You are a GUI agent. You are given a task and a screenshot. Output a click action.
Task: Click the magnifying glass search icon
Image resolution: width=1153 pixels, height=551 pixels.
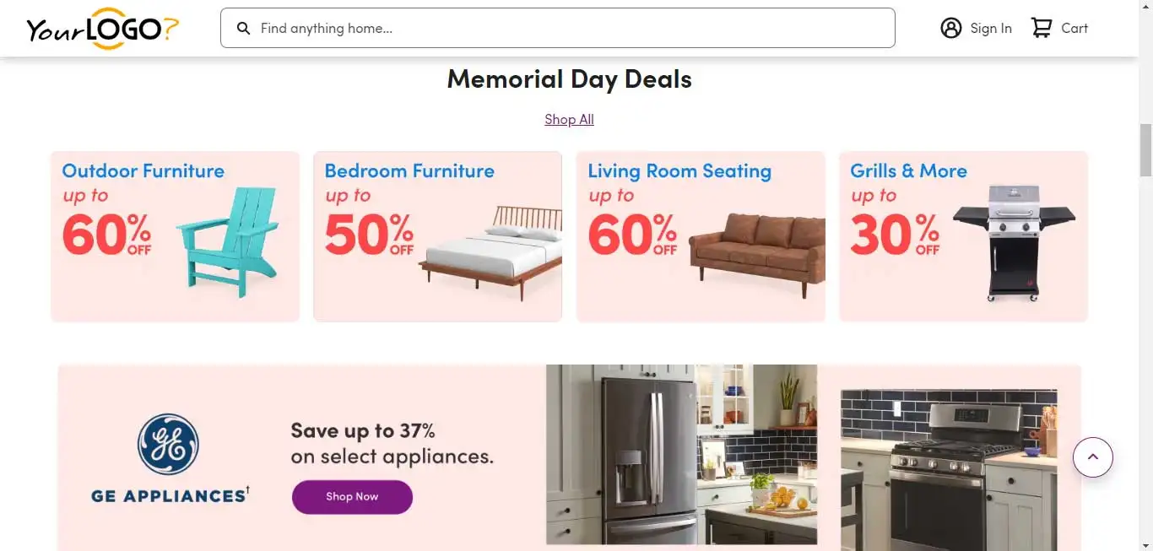click(243, 29)
